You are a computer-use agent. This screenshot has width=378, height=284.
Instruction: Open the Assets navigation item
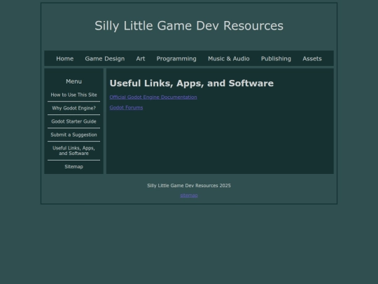[312, 59]
